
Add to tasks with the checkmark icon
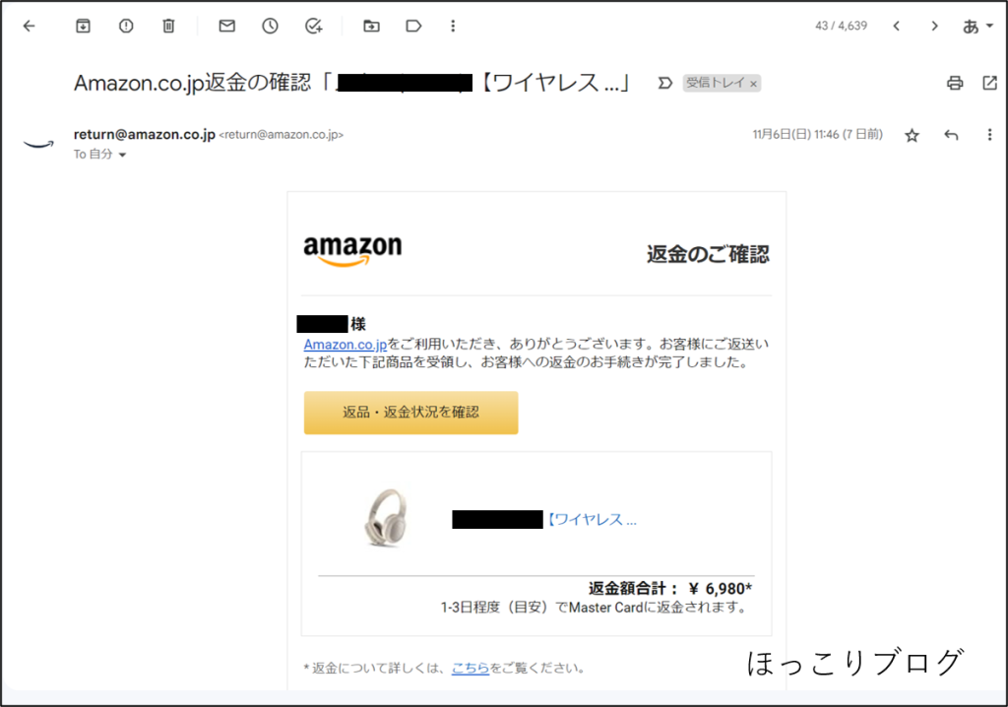click(313, 26)
